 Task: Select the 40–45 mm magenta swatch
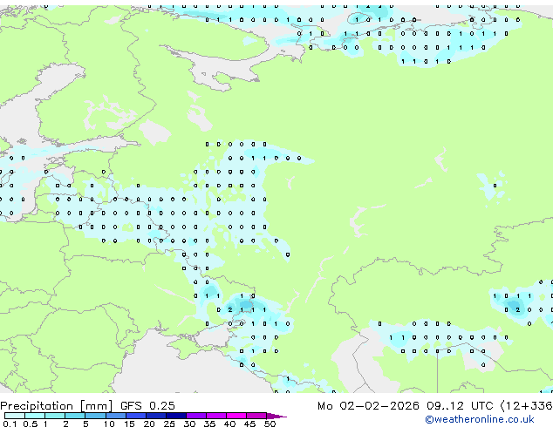tap(236, 416)
